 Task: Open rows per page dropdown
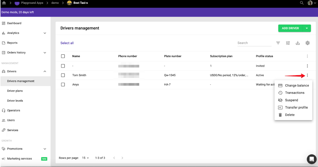[x=85, y=158]
